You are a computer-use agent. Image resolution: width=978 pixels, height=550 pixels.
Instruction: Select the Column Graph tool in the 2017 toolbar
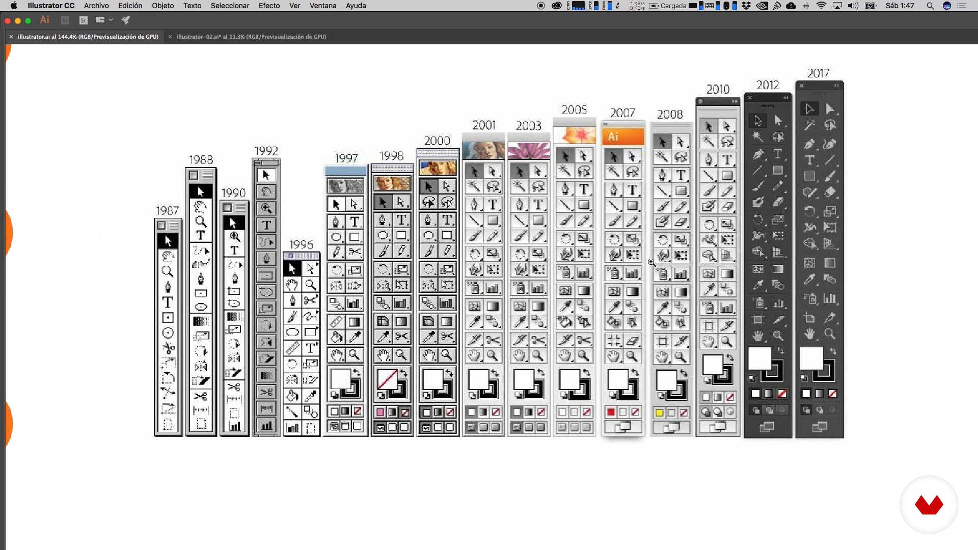tap(830, 298)
